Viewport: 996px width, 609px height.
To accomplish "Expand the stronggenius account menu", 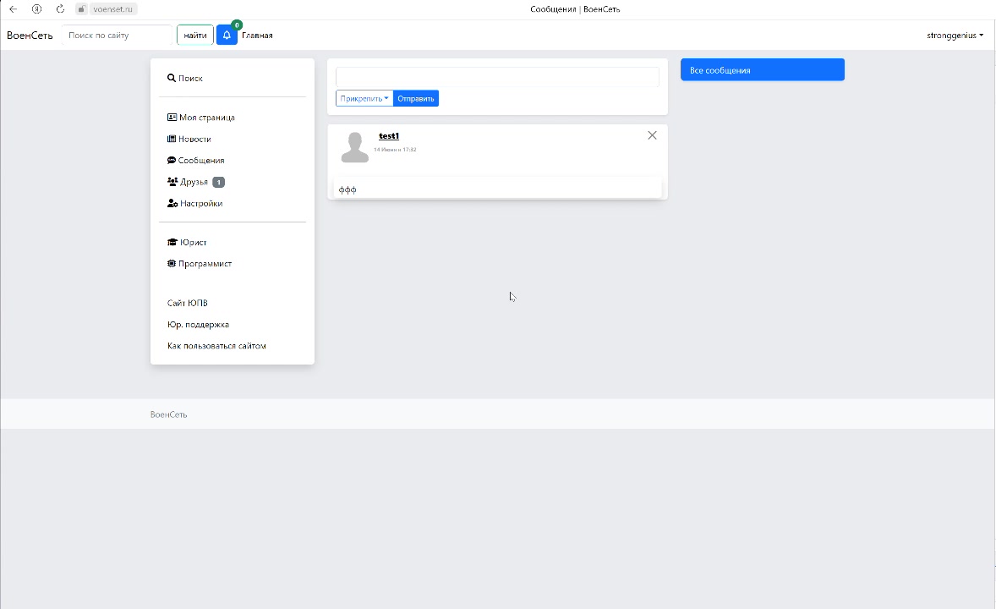I will pyautogui.click(x=955, y=36).
